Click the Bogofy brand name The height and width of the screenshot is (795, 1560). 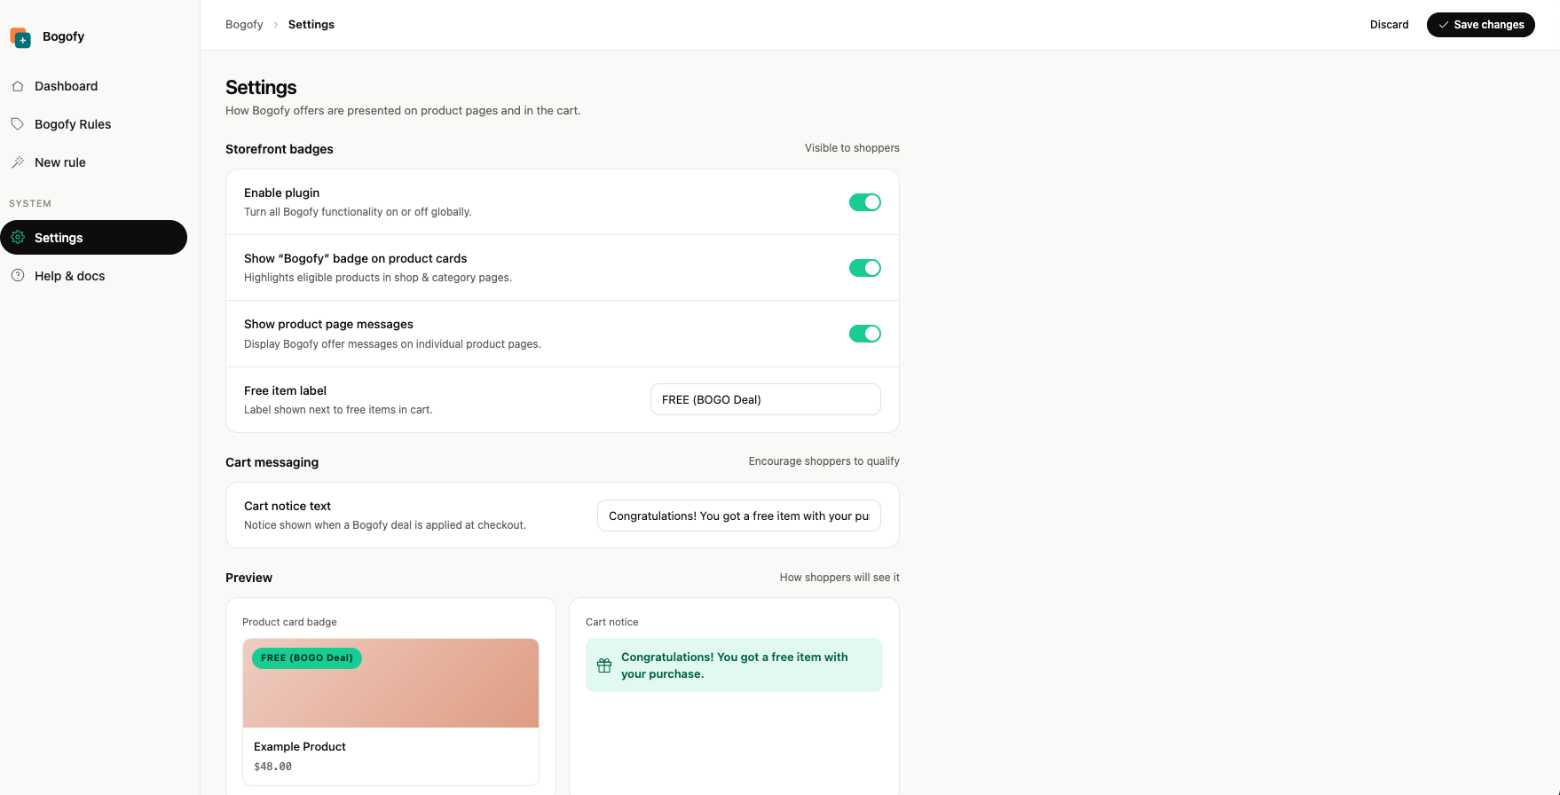point(64,36)
